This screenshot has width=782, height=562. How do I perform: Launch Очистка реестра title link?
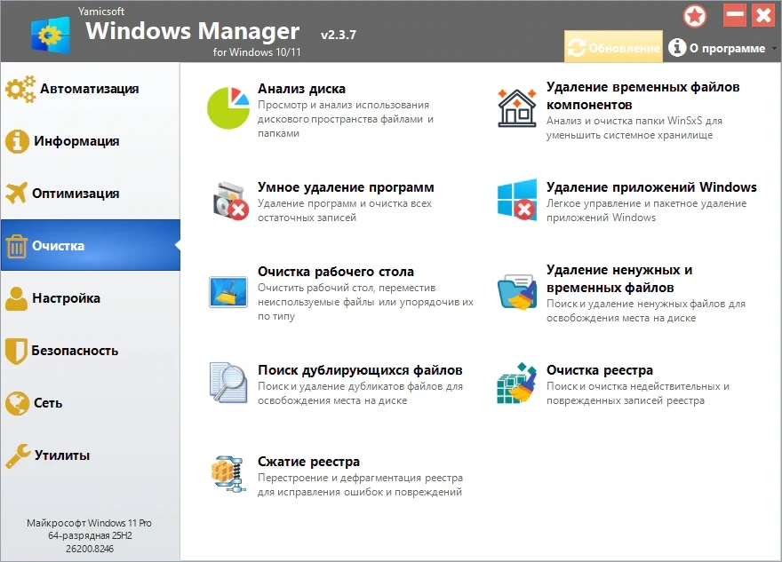pos(600,370)
